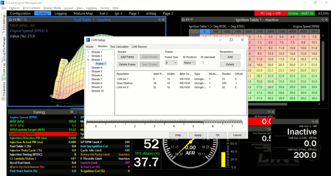Open the Display Mode menu
The width and height of the screenshot is (331, 176).
click(52, 8)
